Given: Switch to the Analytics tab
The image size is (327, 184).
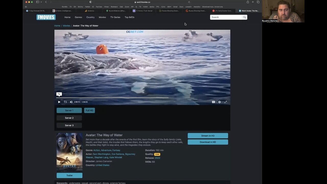Looking at the screenshot, I should pos(90,11).
